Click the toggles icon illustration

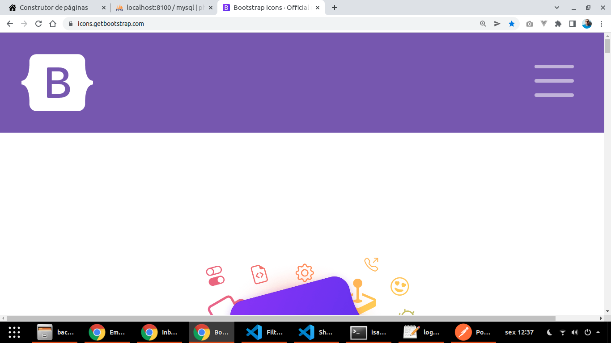(x=216, y=276)
